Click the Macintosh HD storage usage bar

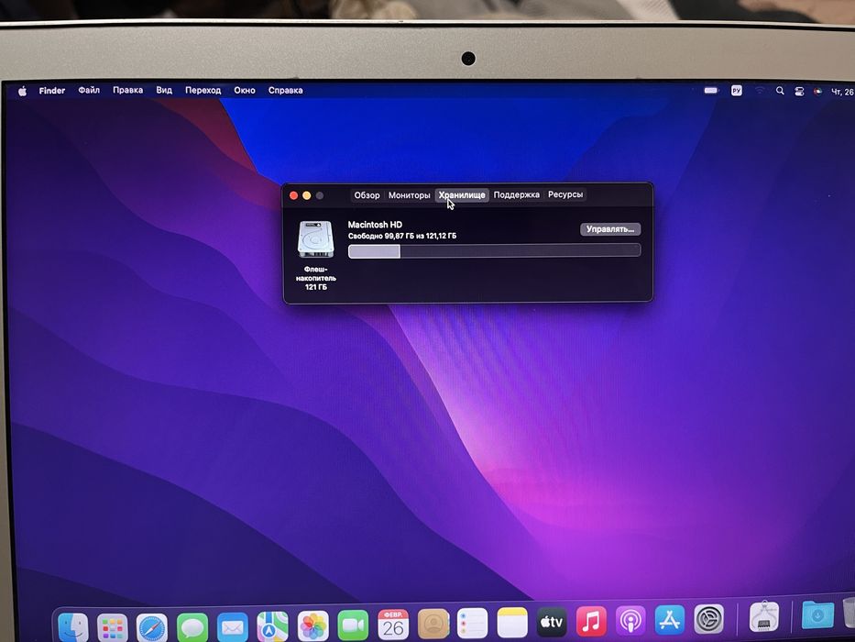(x=494, y=251)
